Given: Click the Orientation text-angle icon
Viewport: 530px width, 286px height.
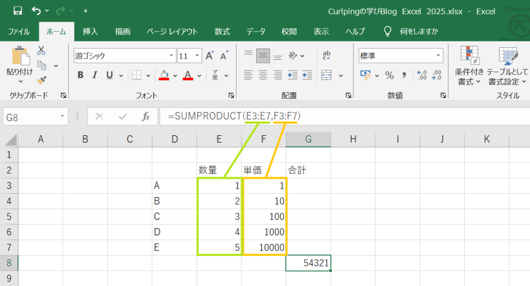Looking at the screenshot, I should tap(293, 55).
